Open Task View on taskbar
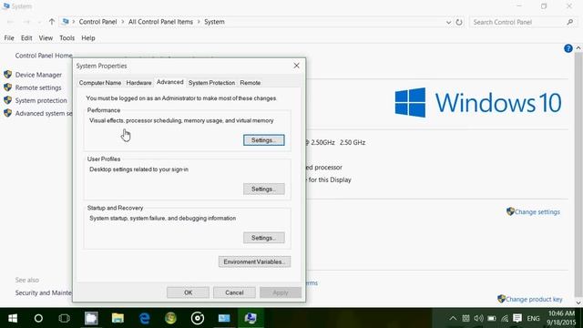 tap(65, 318)
